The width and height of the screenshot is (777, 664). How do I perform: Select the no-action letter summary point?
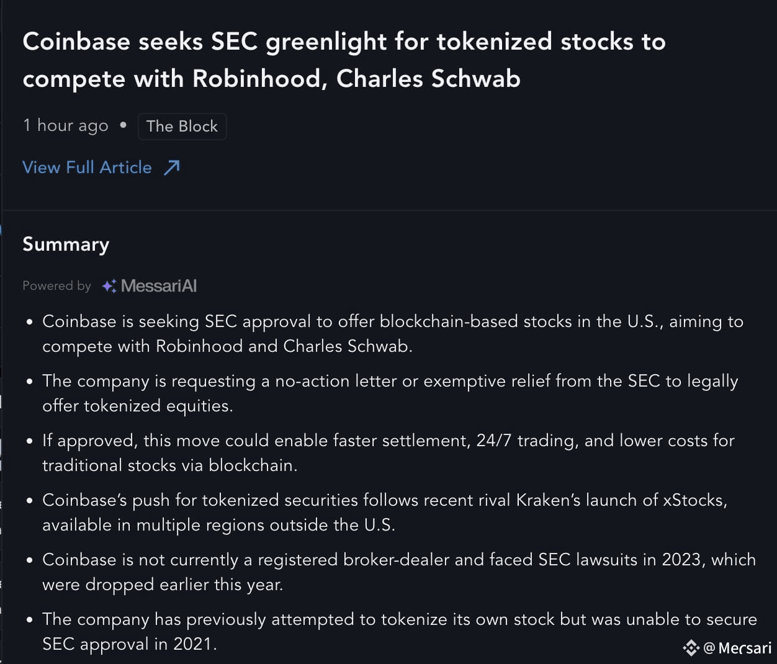[x=390, y=393]
